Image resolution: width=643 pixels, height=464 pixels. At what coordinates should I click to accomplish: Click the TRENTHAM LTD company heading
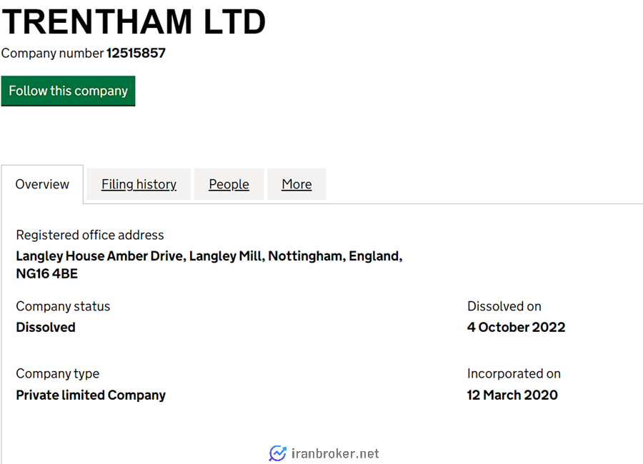click(x=134, y=21)
